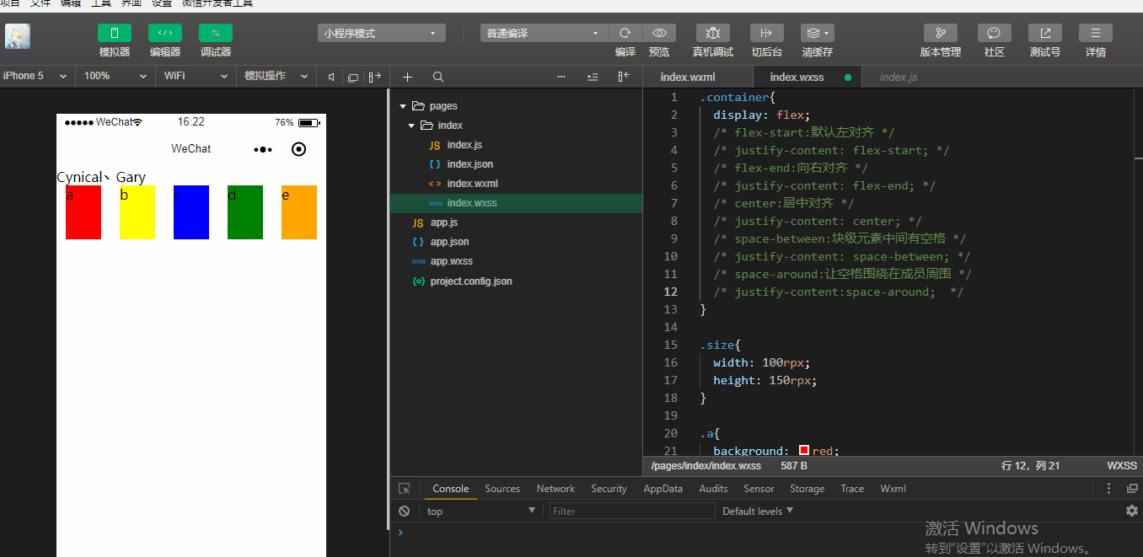Click the element inspector arrow icon
Image resolution: width=1143 pixels, height=557 pixels.
coord(405,489)
